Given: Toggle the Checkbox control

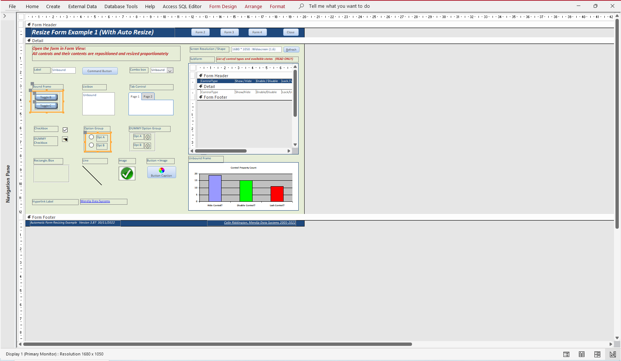Looking at the screenshot, I should tap(65, 130).
